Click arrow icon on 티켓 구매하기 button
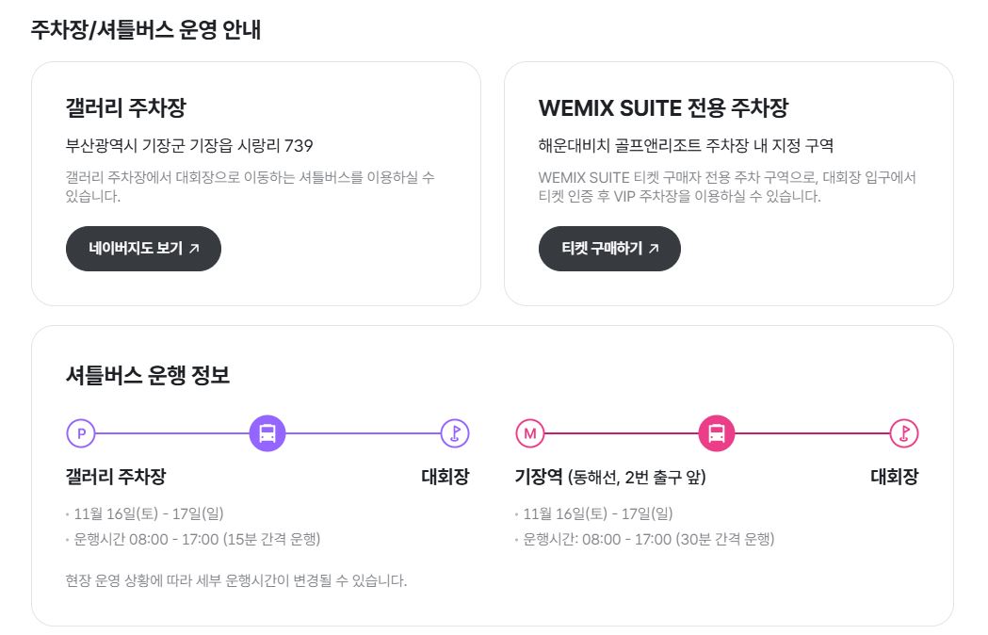The height and width of the screenshot is (635, 988). (x=654, y=249)
